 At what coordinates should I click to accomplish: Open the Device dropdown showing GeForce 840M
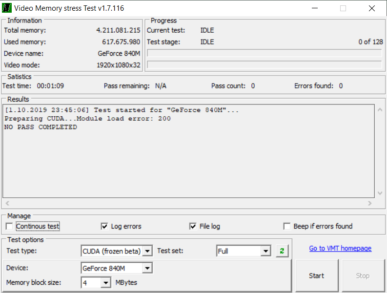[x=147, y=268]
